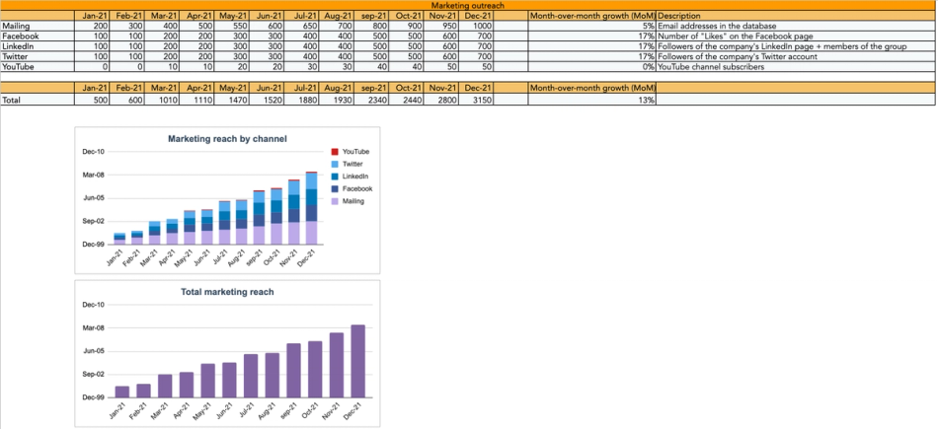Select the "Mailing" row label cell

pos(38,27)
